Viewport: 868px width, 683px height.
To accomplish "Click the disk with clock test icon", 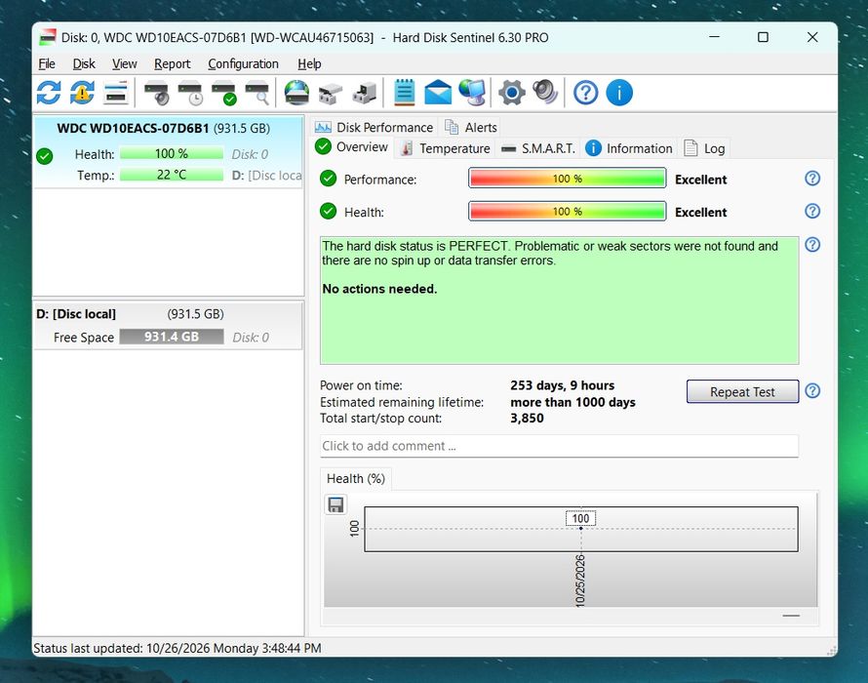I will (x=190, y=93).
